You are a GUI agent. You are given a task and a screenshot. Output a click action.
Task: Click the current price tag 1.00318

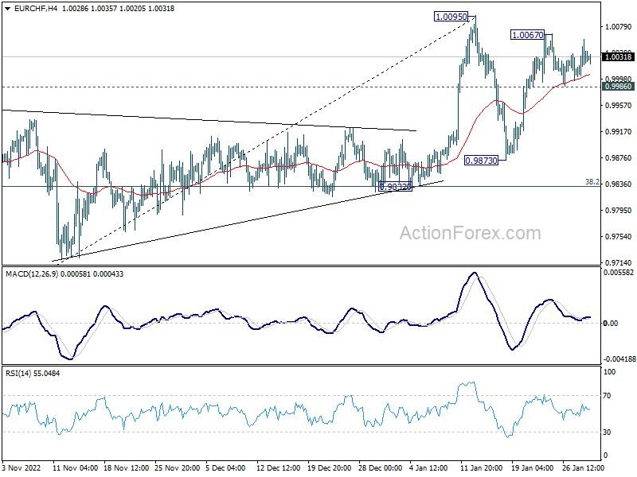[619, 56]
